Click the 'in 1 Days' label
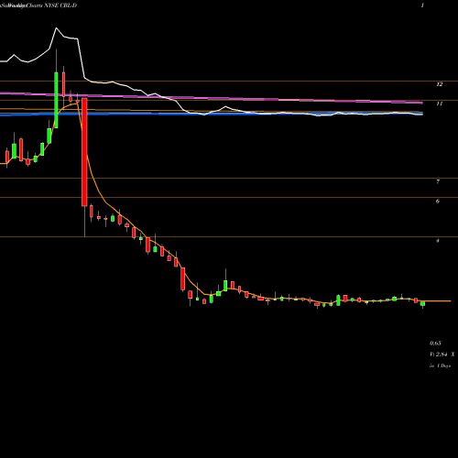This screenshot has height=458, width=458. coord(440,365)
